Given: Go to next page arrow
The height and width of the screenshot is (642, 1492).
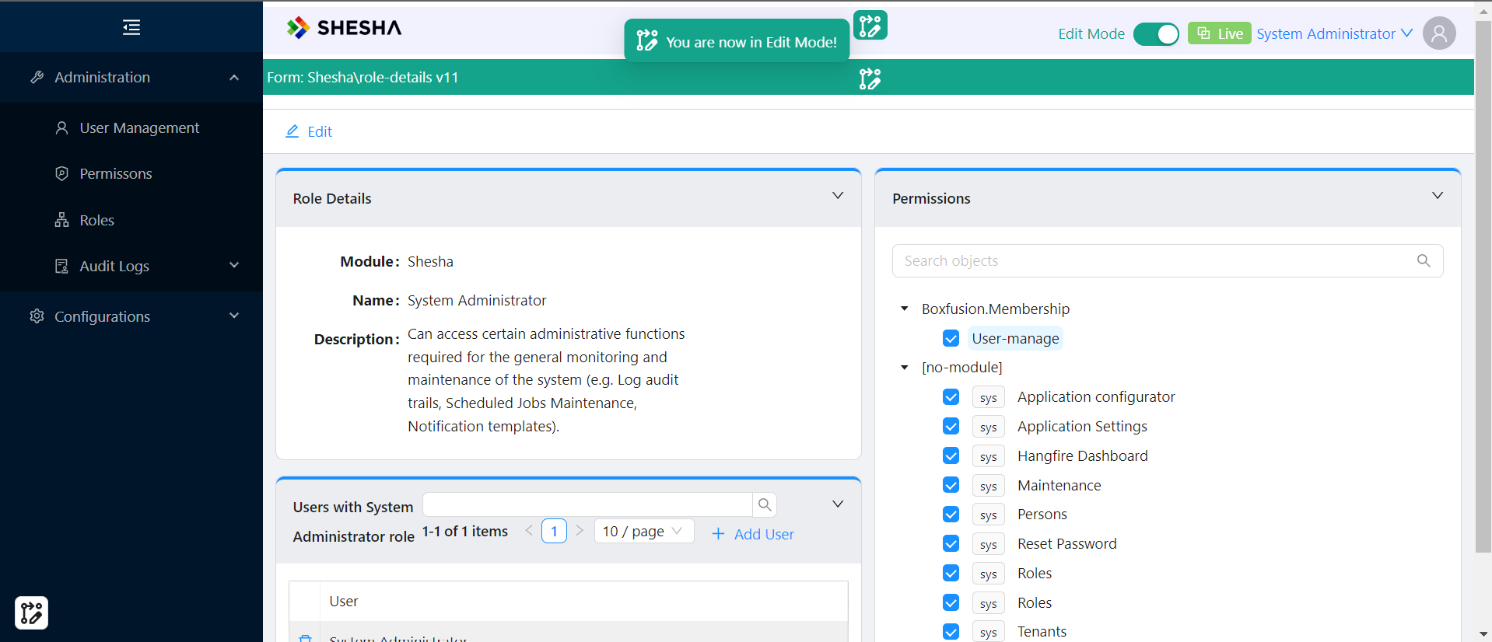Looking at the screenshot, I should click(x=580, y=531).
